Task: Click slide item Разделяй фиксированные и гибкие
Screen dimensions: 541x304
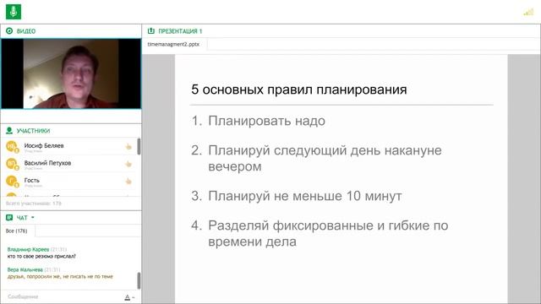Action: coord(328,234)
